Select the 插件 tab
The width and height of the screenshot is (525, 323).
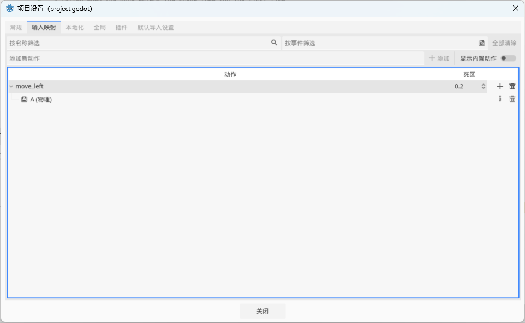(121, 27)
